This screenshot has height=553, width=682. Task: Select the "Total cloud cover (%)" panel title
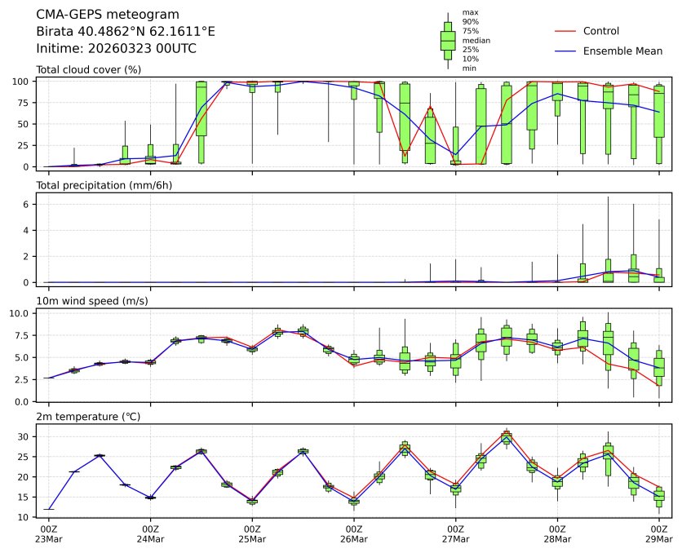click(88, 69)
